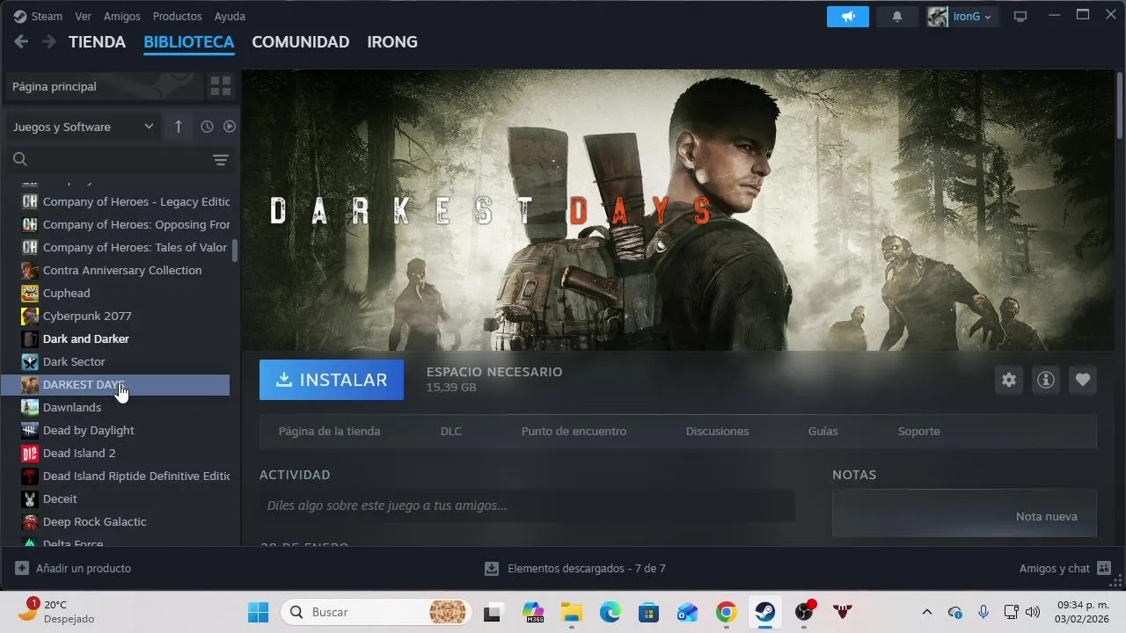Select the Cuphead game icon

[30, 293]
